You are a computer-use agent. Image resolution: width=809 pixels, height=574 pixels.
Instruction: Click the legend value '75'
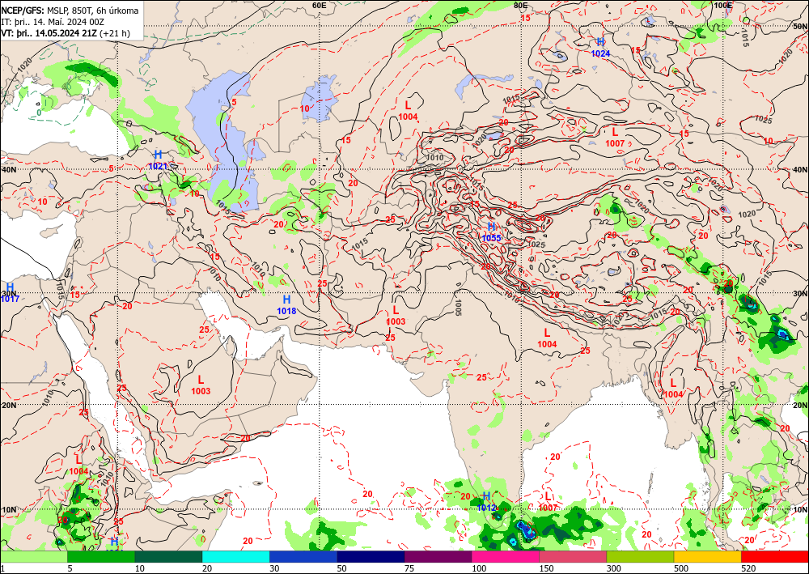[409, 569]
